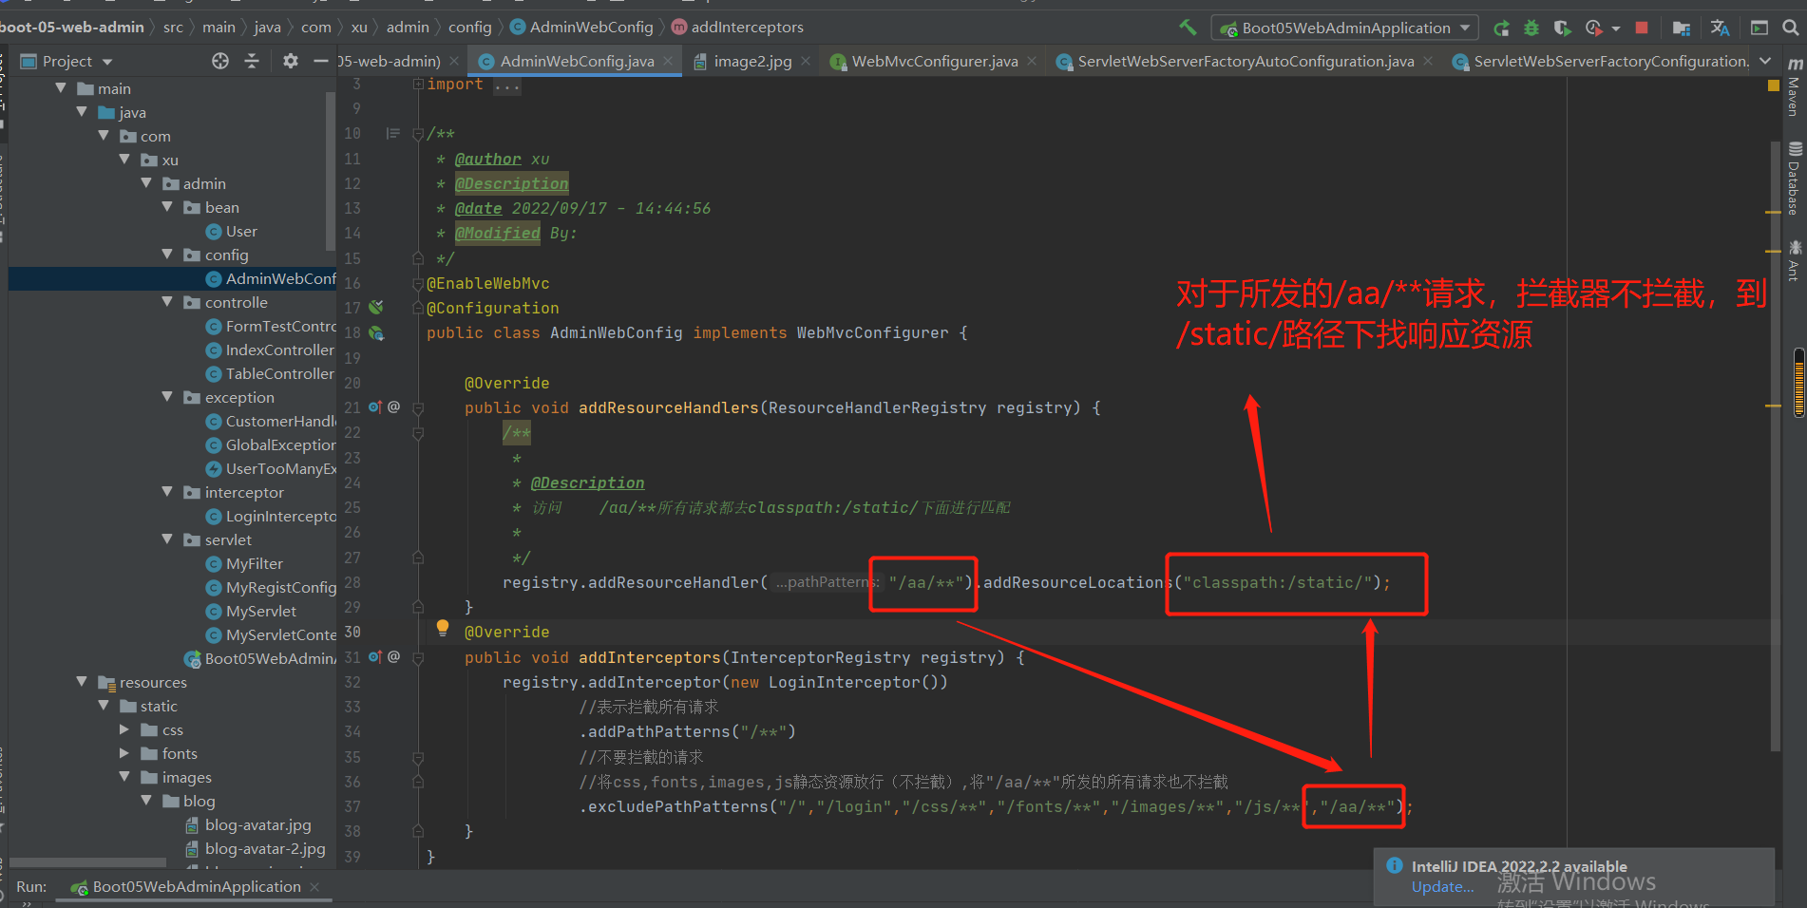Click Update link in IDEA notification

pyautogui.click(x=1442, y=886)
